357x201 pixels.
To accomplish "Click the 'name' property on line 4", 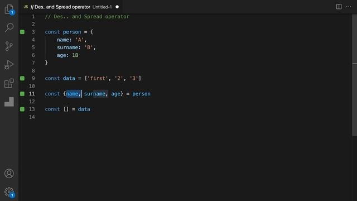I will point(63,40).
